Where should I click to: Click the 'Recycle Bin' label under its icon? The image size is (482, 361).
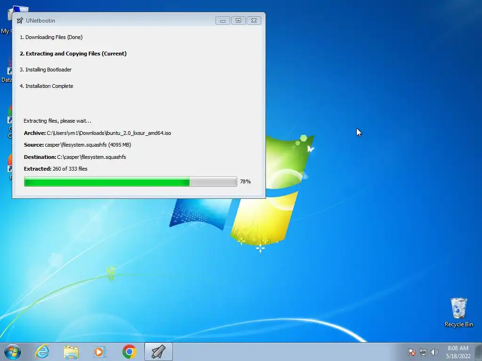pyautogui.click(x=458, y=324)
